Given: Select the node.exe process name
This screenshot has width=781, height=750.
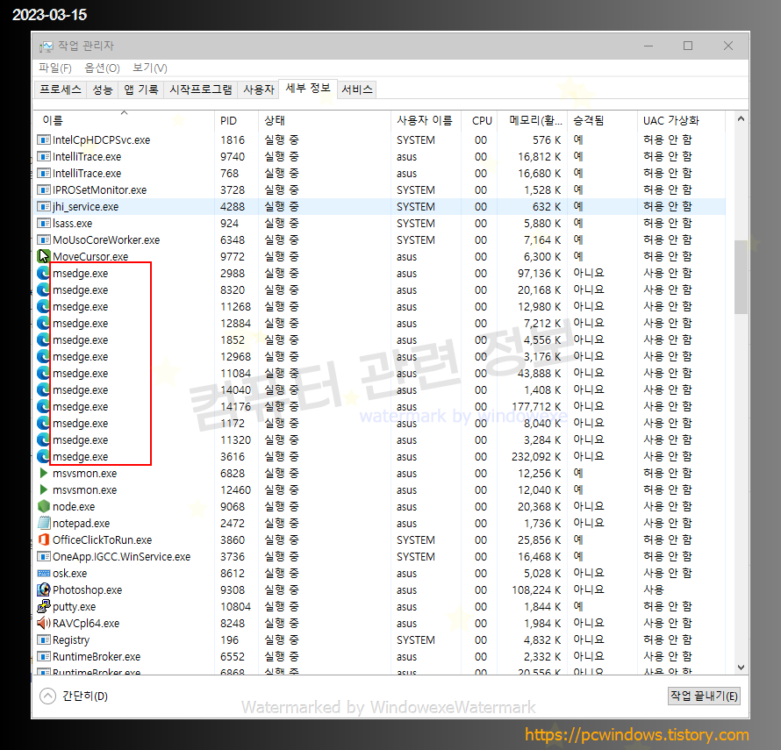Looking at the screenshot, I should [x=74, y=506].
